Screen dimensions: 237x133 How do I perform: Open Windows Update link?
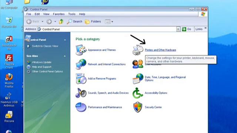(x=41, y=62)
